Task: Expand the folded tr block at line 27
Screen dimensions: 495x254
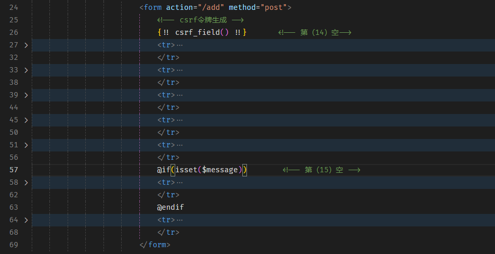Action: click(x=26, y=45)
